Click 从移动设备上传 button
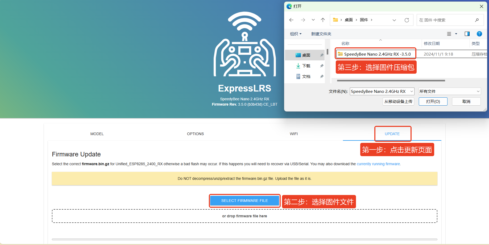The width and height of the screenshot is (489, 245). point(398,101)
